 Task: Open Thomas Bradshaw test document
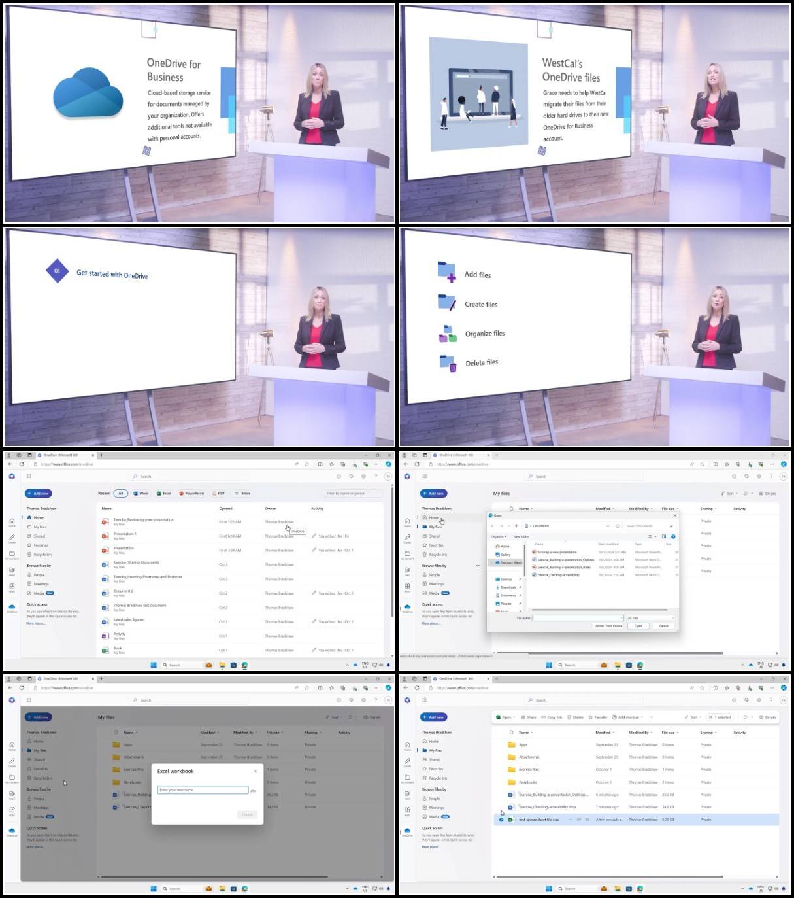coord(140,606)
